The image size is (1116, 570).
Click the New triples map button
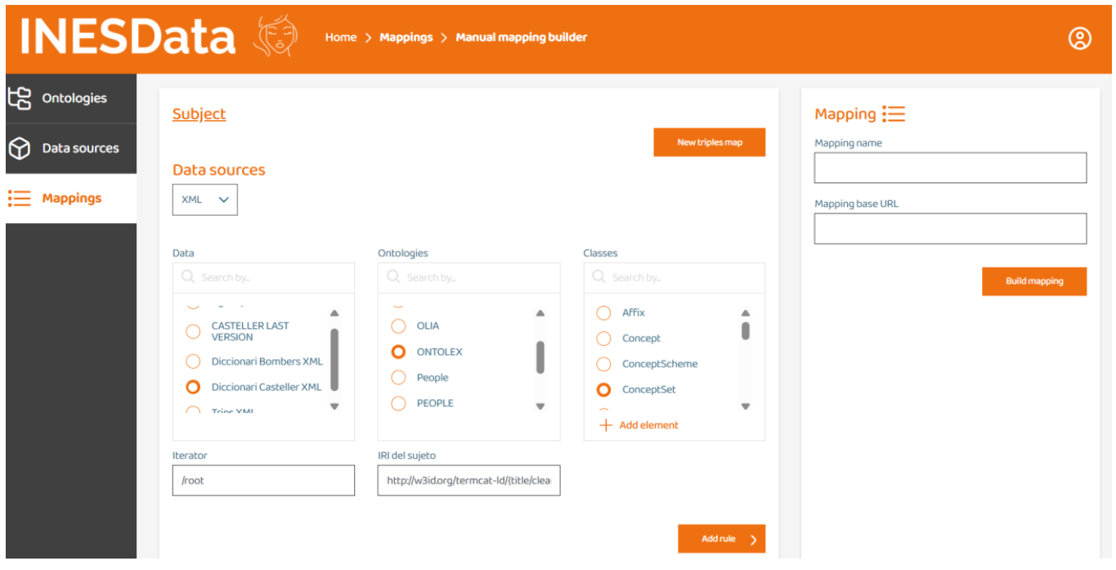pos(710,142)
